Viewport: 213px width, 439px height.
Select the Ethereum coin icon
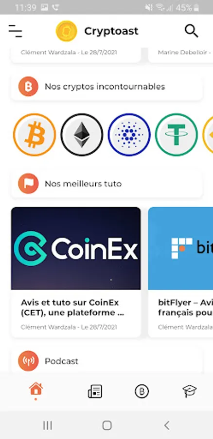point(82,135)
